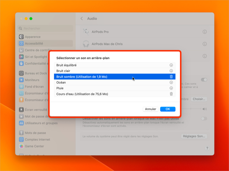Click the Fond d'écran icon
Viewport: 229px width, 171px height.
[21, 87]
